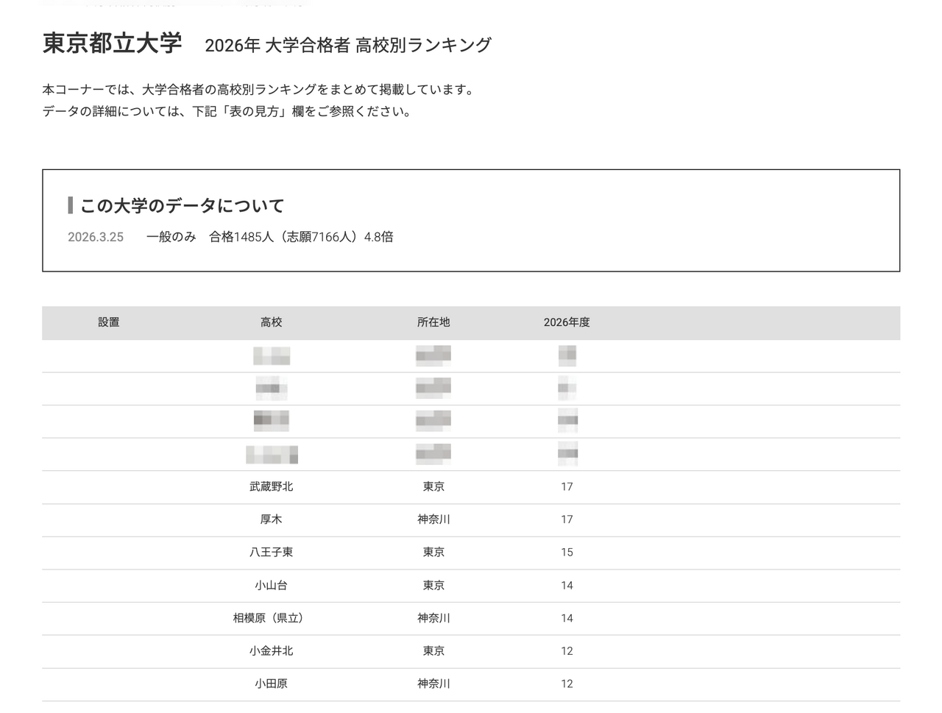Click the 東京都立大学 page heading

pyautogui.click(x=112, y=43)
